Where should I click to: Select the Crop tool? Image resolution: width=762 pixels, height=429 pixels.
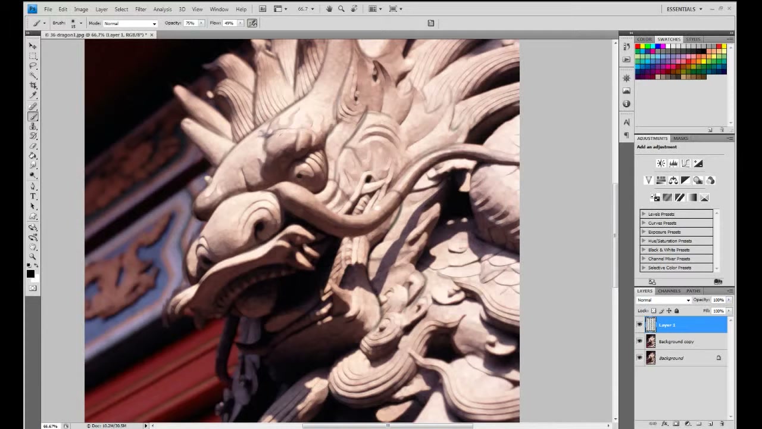pos(33,85)
